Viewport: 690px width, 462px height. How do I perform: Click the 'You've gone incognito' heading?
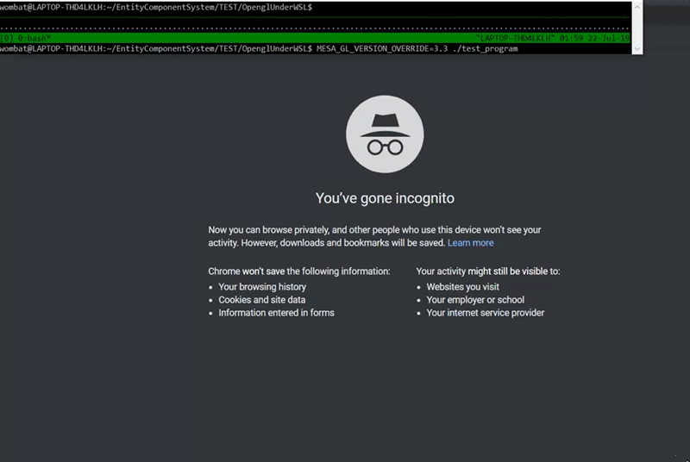385,198
